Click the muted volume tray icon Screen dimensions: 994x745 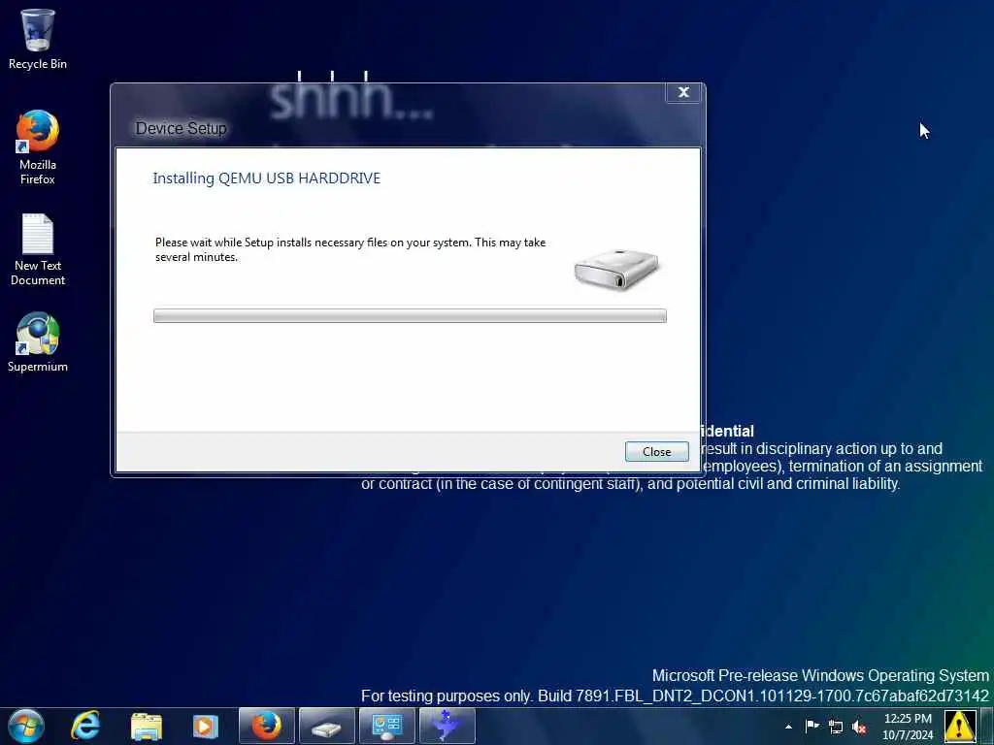[859, 727]
